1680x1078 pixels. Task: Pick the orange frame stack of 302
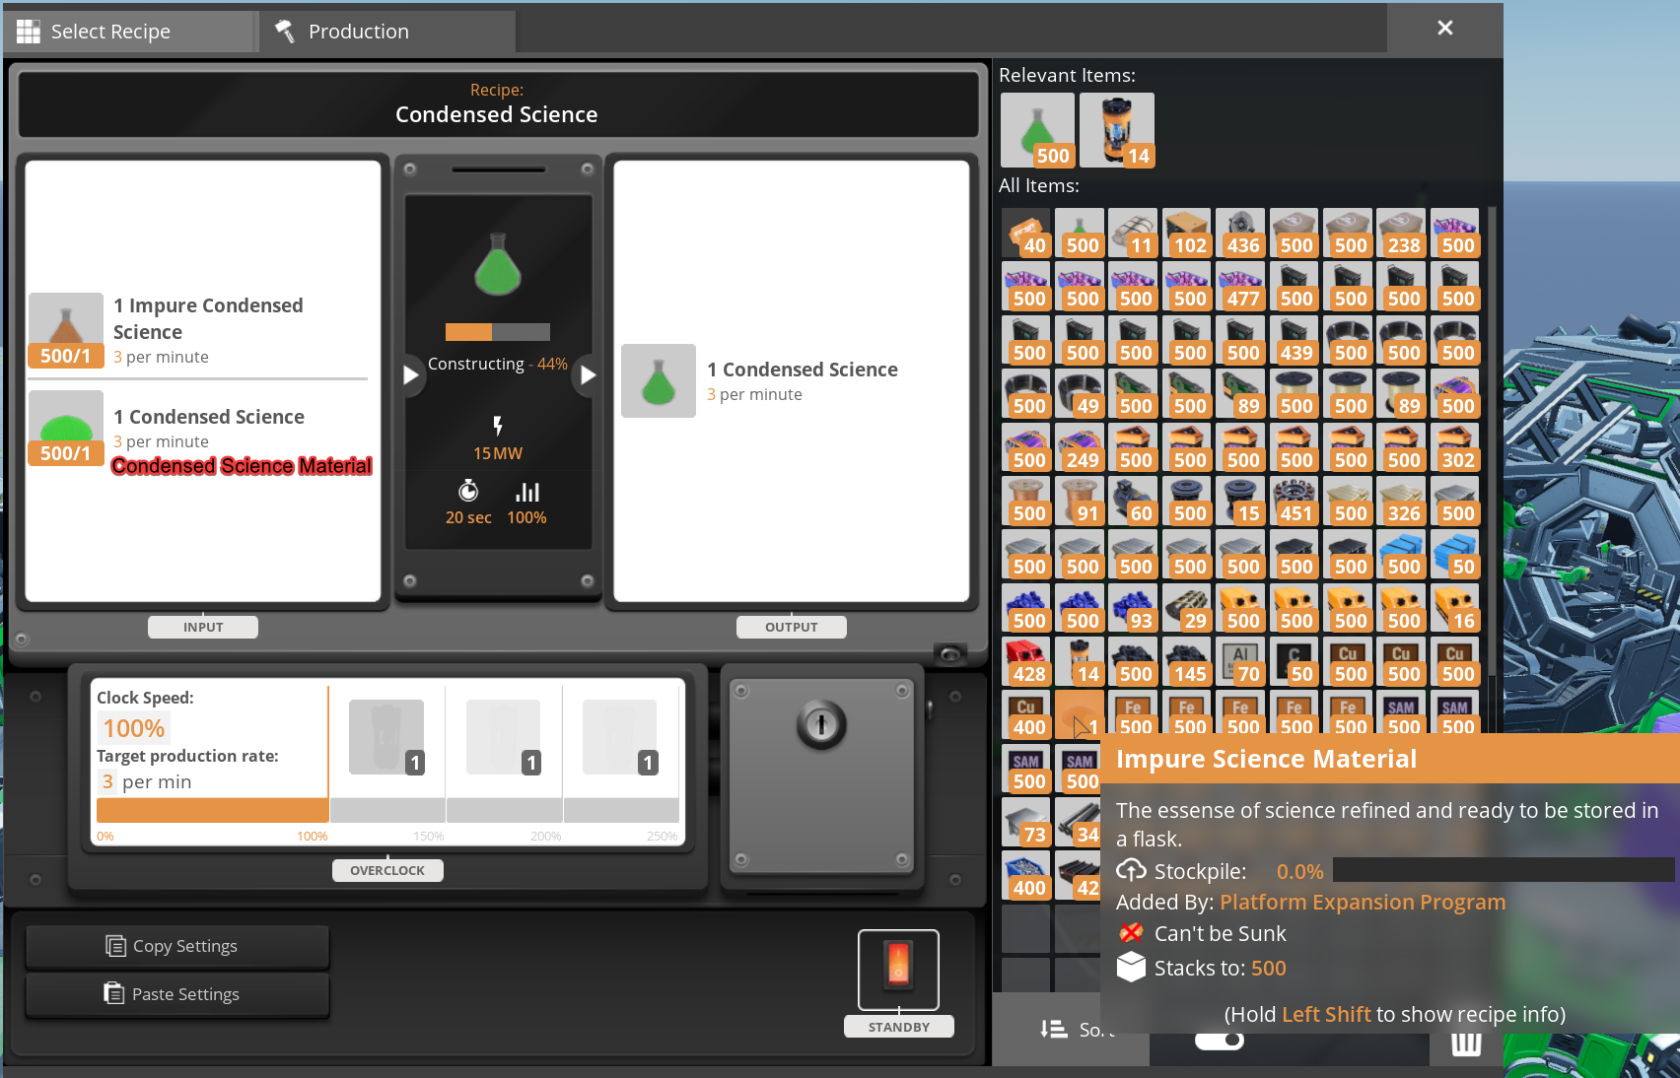click(x=1455, y=447)
